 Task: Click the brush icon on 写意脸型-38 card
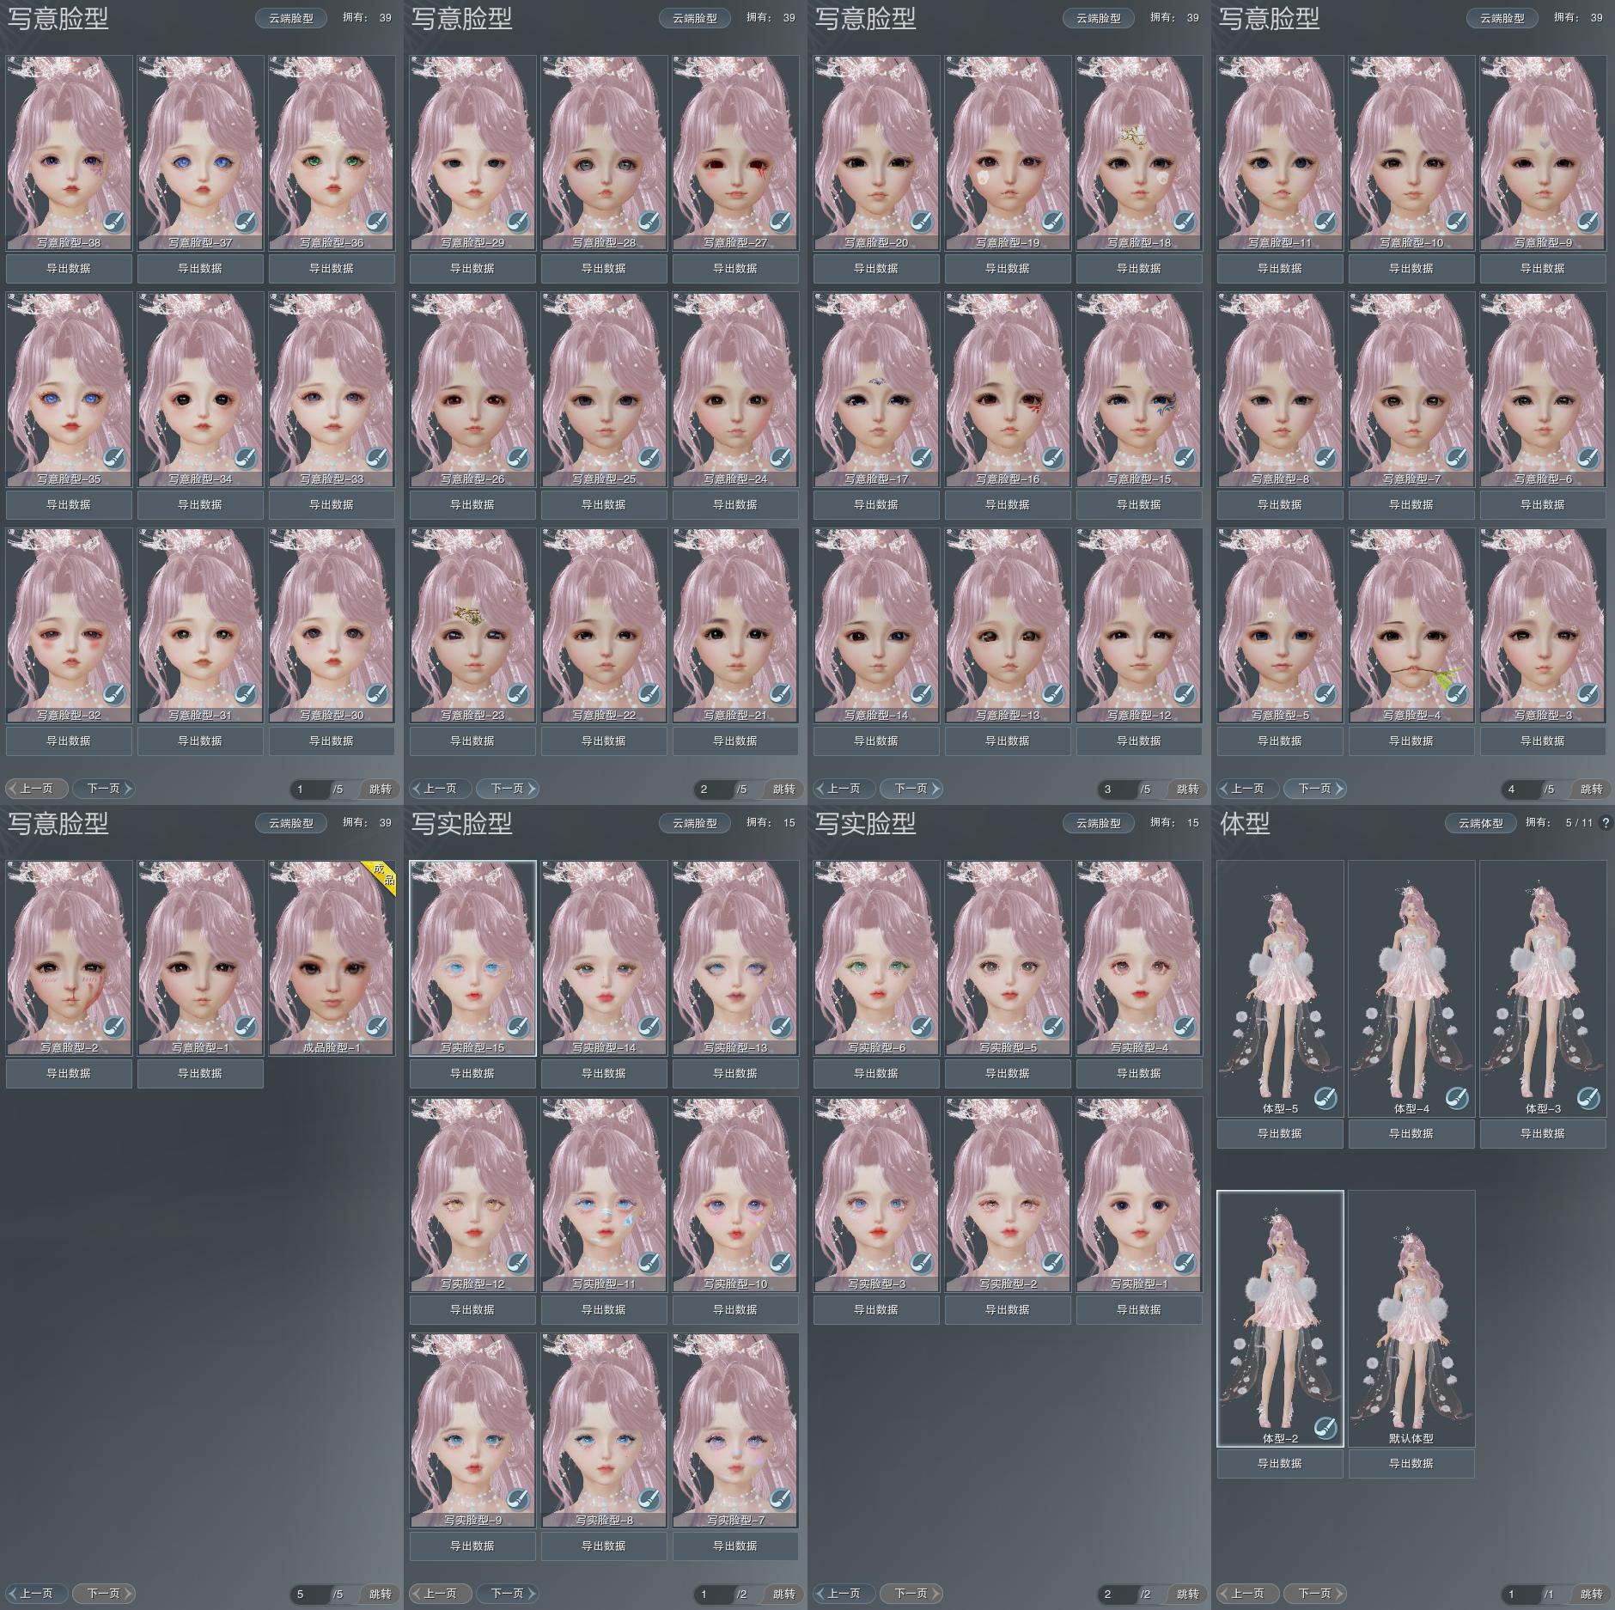[114, 222]
